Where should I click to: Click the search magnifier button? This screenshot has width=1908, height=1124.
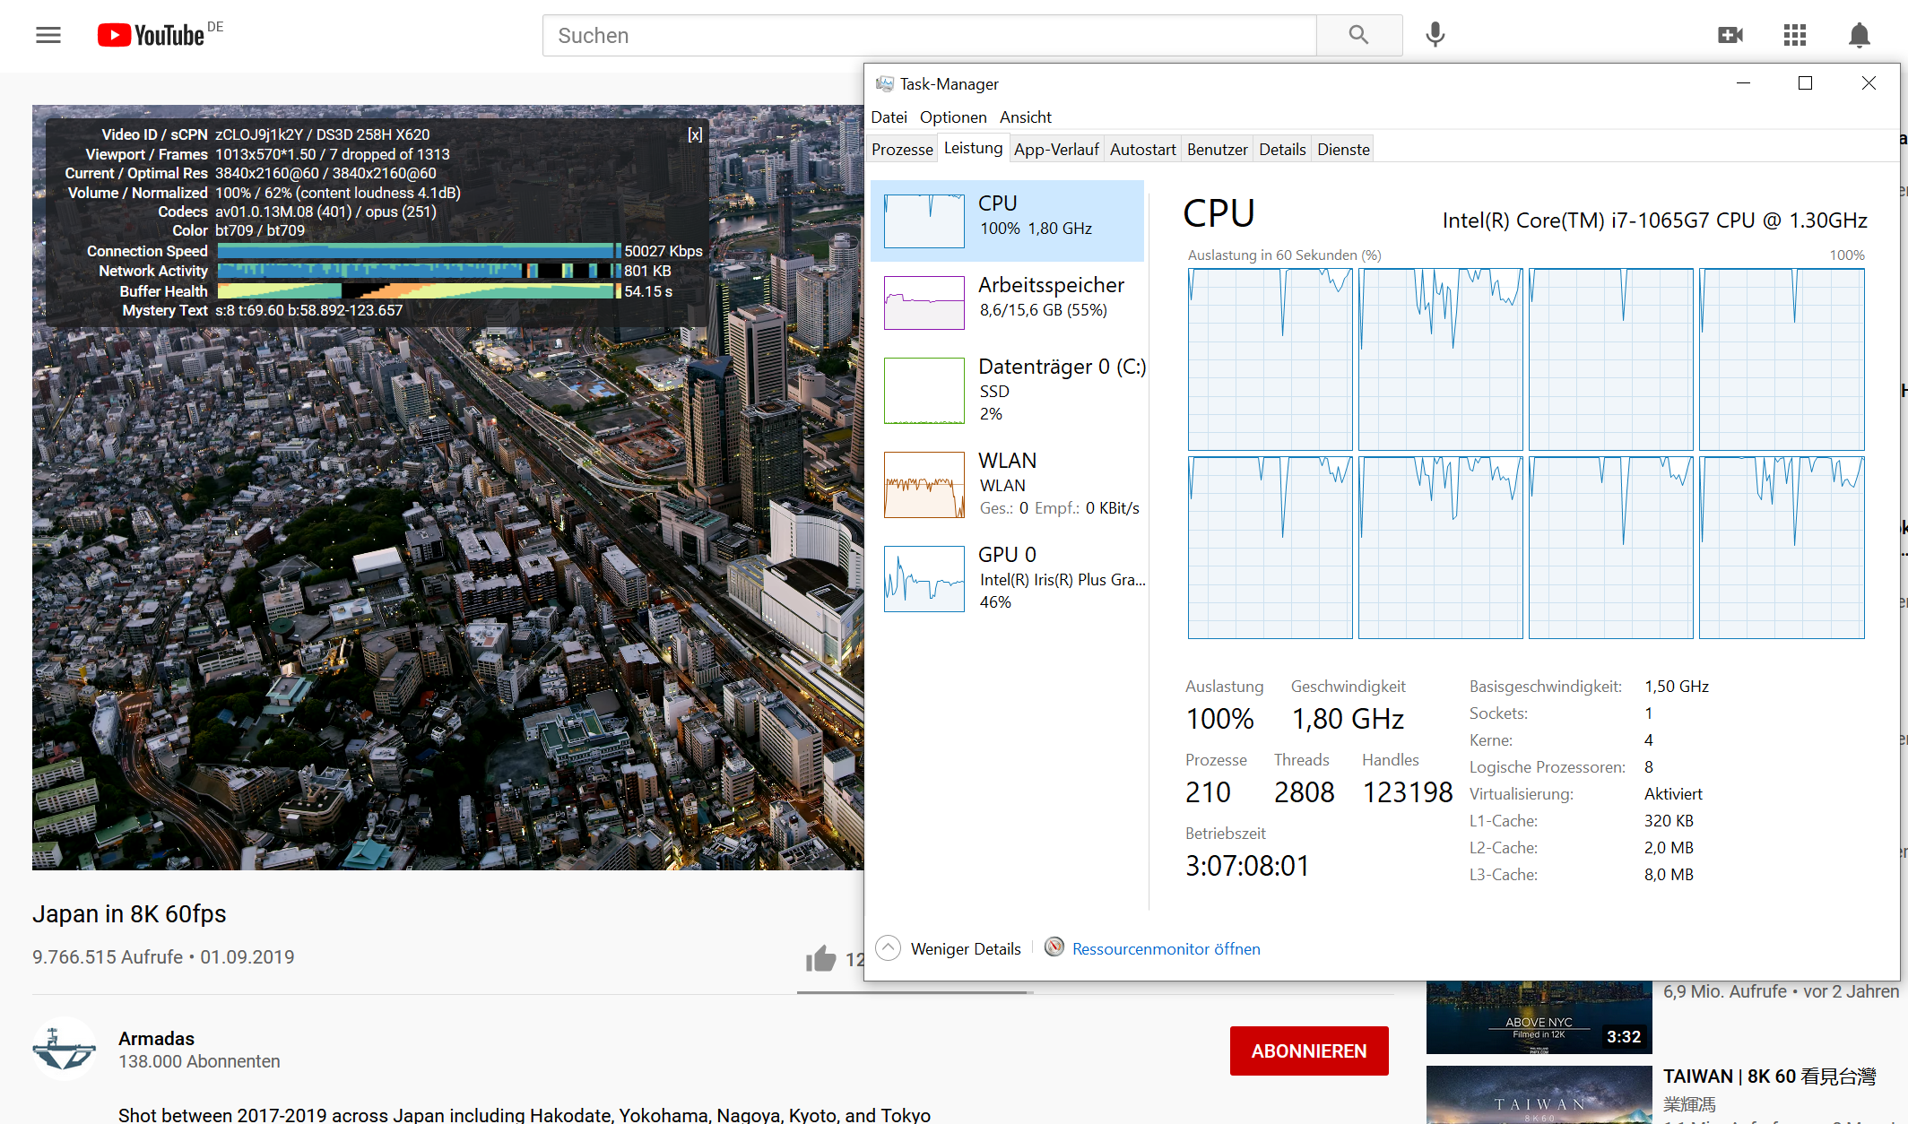pyautogui.click(x=1358, y=35)
